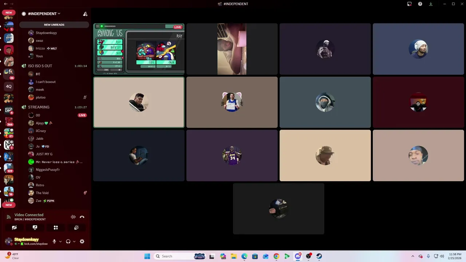Open system volume icon in tray
Viewport: 466px width, 262px height.
442,256
